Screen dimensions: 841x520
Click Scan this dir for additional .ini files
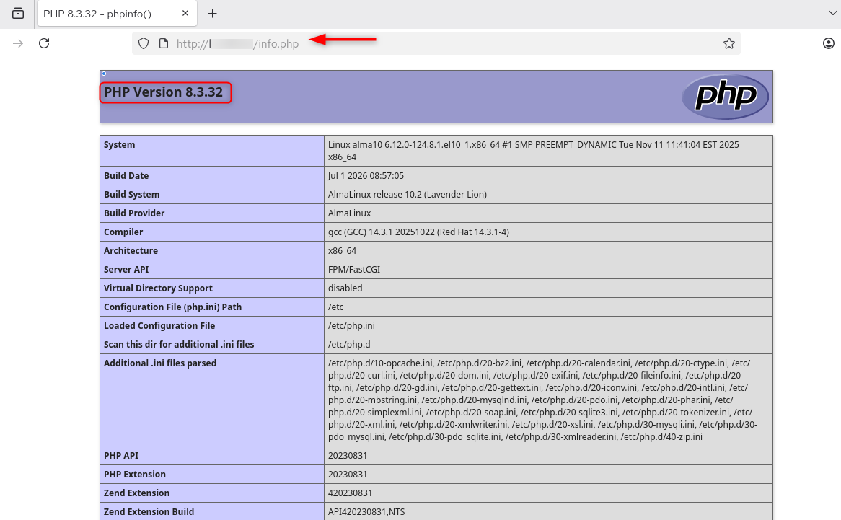179,345
